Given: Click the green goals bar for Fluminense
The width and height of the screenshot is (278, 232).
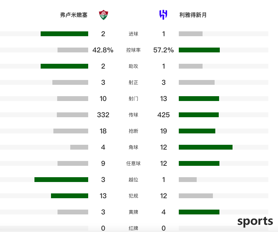Looking at the screenshot, I should coord(64,34).
